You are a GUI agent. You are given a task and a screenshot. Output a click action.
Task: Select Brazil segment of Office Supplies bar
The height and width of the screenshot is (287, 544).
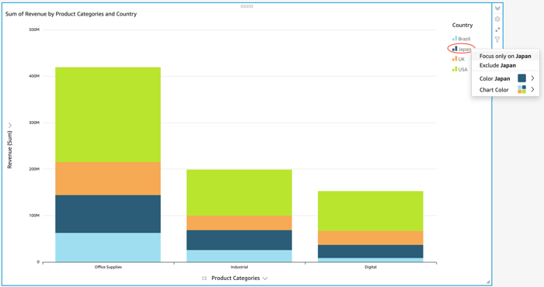(108, 247)
